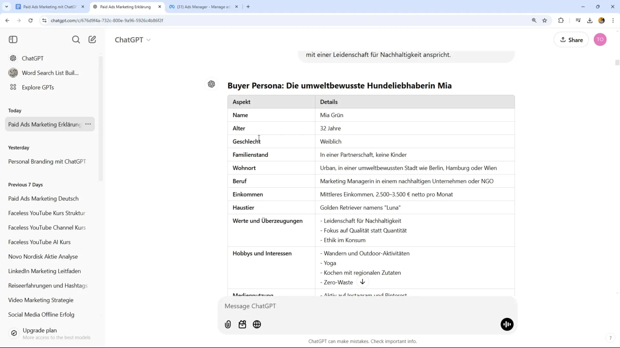Viewport: 620px width, 348px height.
Task: Close the Paid Ads Marketing mit ChatGPT tab
Action: point(83,6)
